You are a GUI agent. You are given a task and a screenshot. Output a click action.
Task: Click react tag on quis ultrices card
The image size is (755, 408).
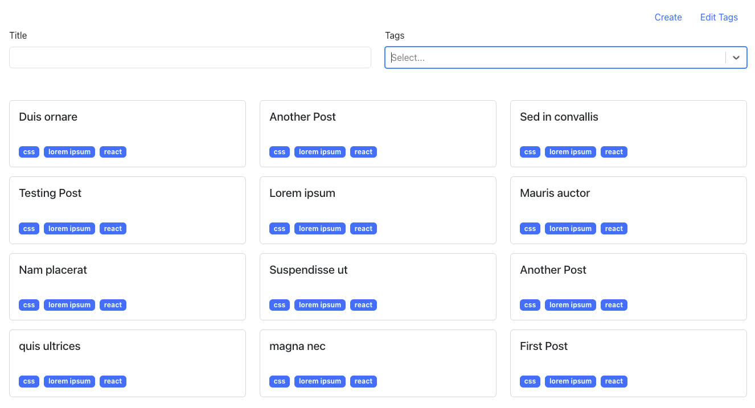coord(113,381)
